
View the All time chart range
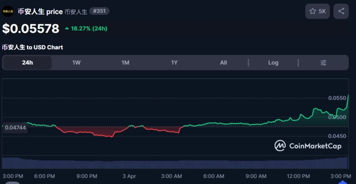(223, 63)
